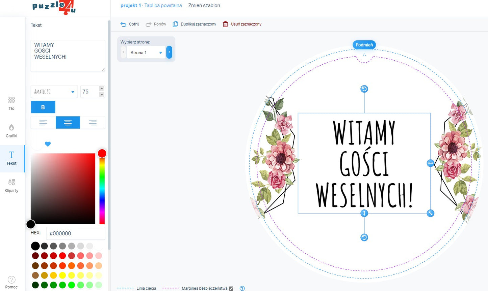The height and width of the screenshot is (291, 488).
Task: Open the Grafiki sidebar panel
Action: 11,131
